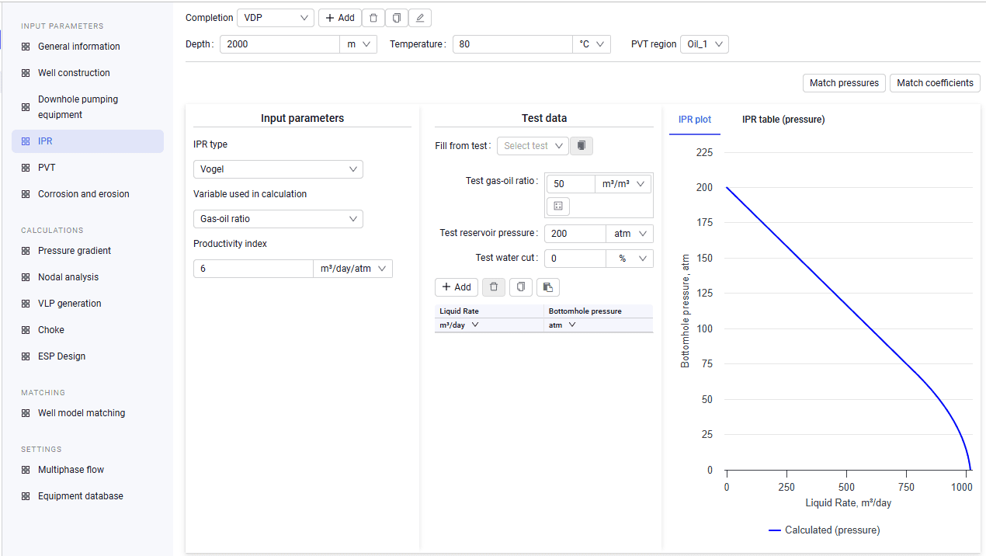Click the Well construction grid icon
This screenshot has width=986, height=556.
tap(26, 73)
